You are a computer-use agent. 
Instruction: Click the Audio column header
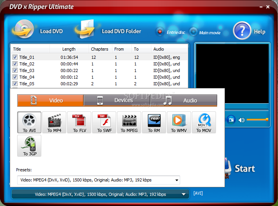coord(169,49)
